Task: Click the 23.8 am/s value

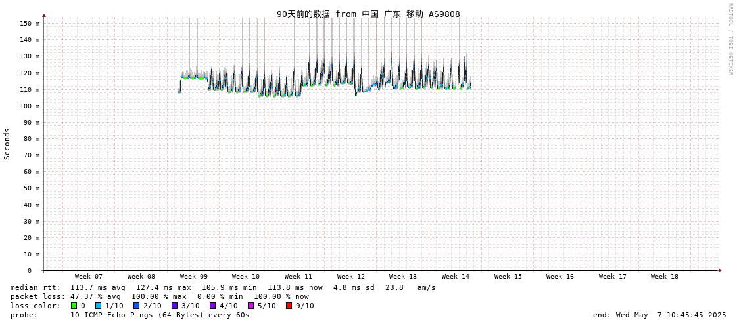Action: 410,287
